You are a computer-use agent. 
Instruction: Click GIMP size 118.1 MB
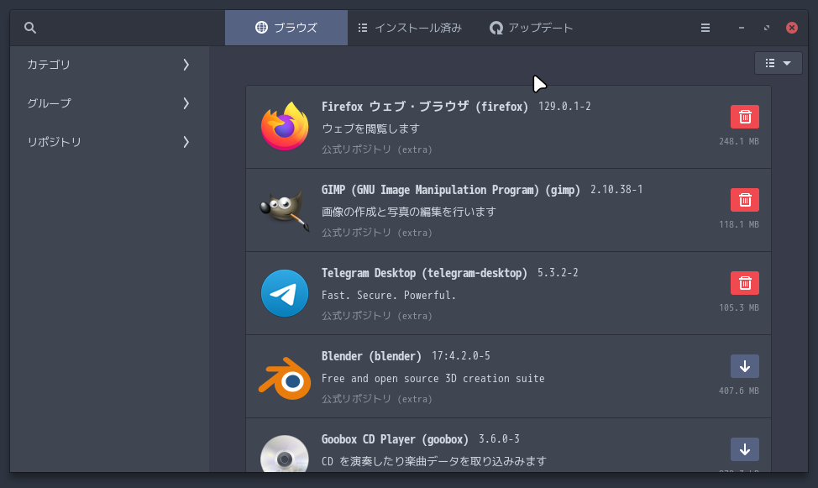pyautogui.click(x=739, y=224)
